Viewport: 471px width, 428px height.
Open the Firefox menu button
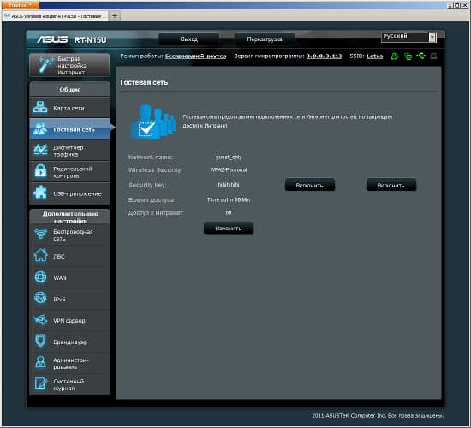click(x=21, y=4)
